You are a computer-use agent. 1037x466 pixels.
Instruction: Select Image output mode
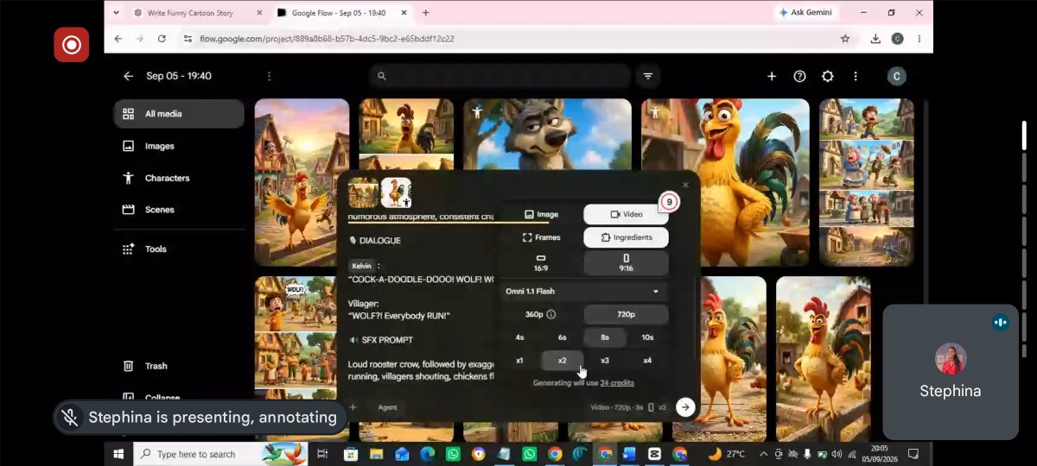pos(541,214)
